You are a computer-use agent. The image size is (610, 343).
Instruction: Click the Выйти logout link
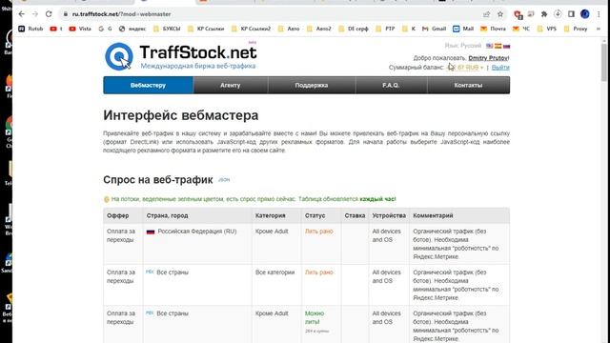(x=500, y=68)
